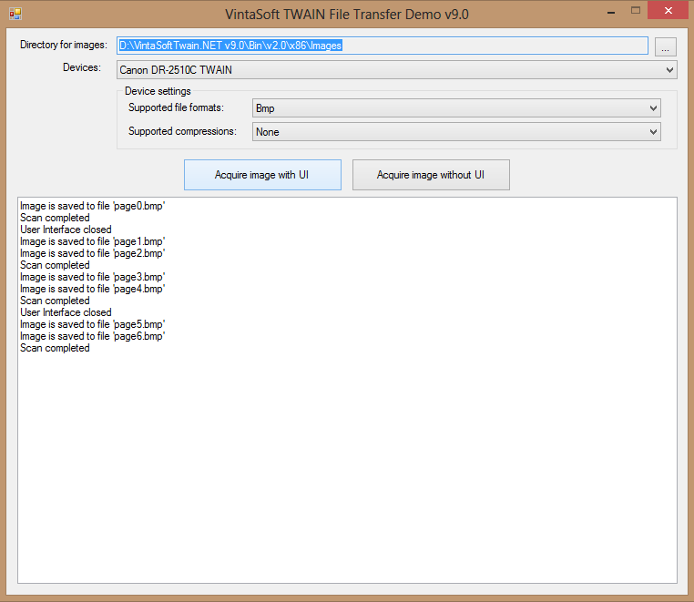Click the 'Devices:' label

pyautogui.click(x=82, y=67)
